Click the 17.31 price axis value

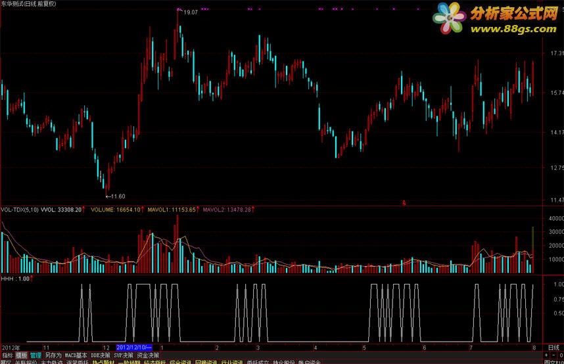557,53
